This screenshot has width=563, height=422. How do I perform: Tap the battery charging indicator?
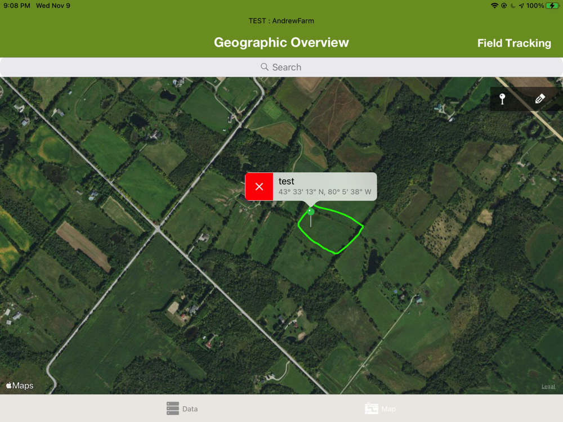click(x=552, y=6)
